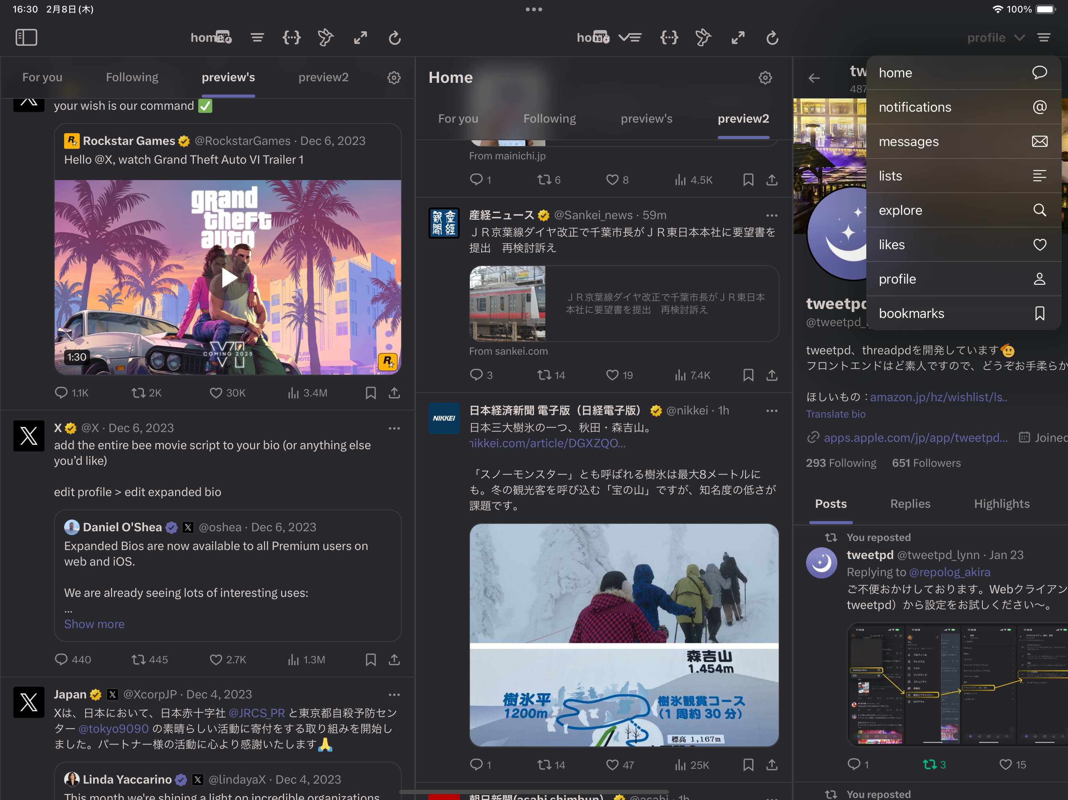The height and width of the screenshot is (800, 1068).
Task: Tap the bird icon in first column toolbar
Action: point(326,37)
